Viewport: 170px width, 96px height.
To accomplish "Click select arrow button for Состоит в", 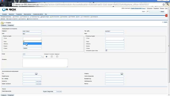I will pos(37,81).
